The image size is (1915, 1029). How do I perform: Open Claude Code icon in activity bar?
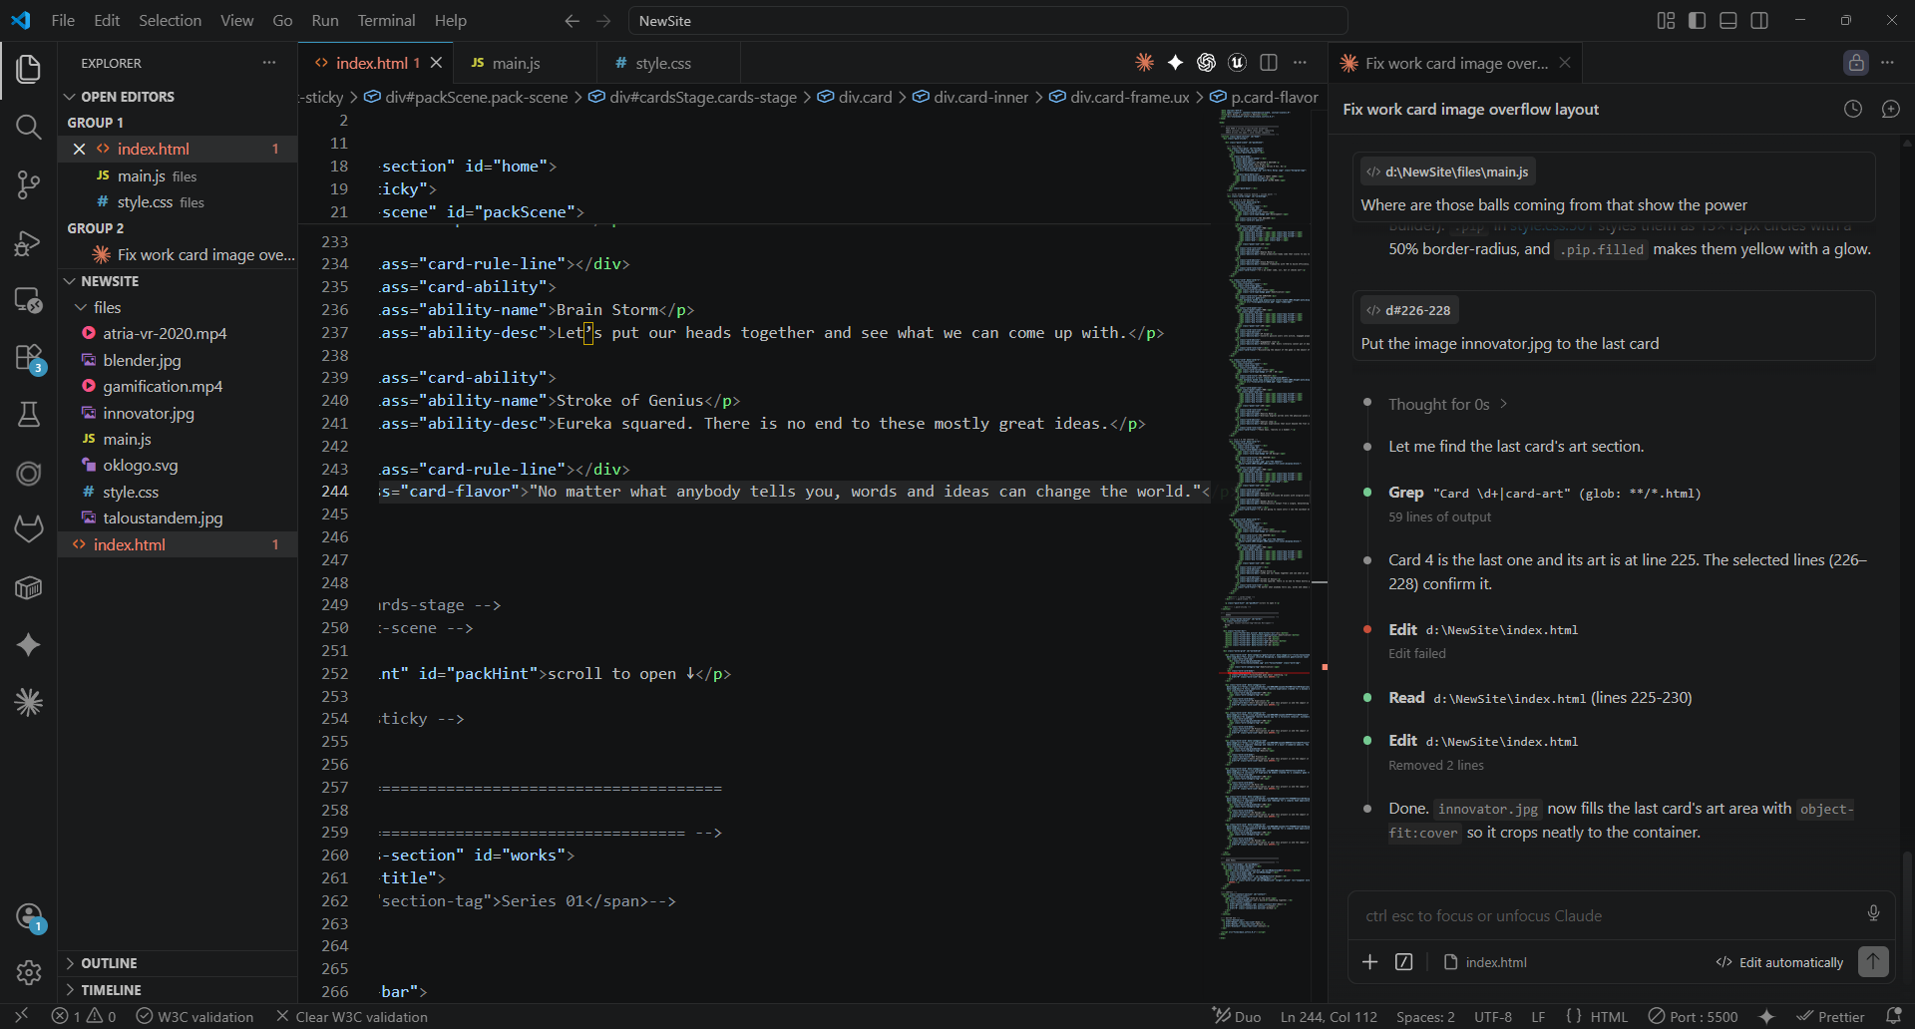point(29,703)
